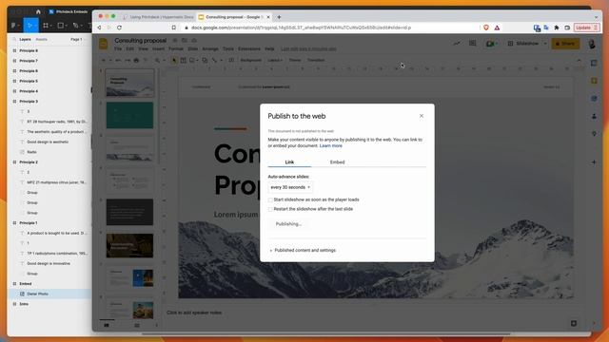This screenshot has height=342, width=609.
Task: Open the browser extensions puzzle icon
Action: (x=557, y=28)
